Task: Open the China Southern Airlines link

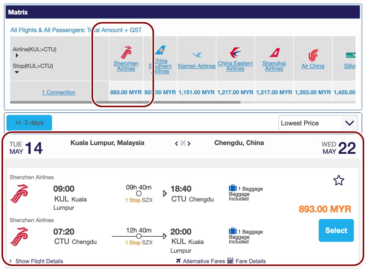Action: [x=160, y=66]
